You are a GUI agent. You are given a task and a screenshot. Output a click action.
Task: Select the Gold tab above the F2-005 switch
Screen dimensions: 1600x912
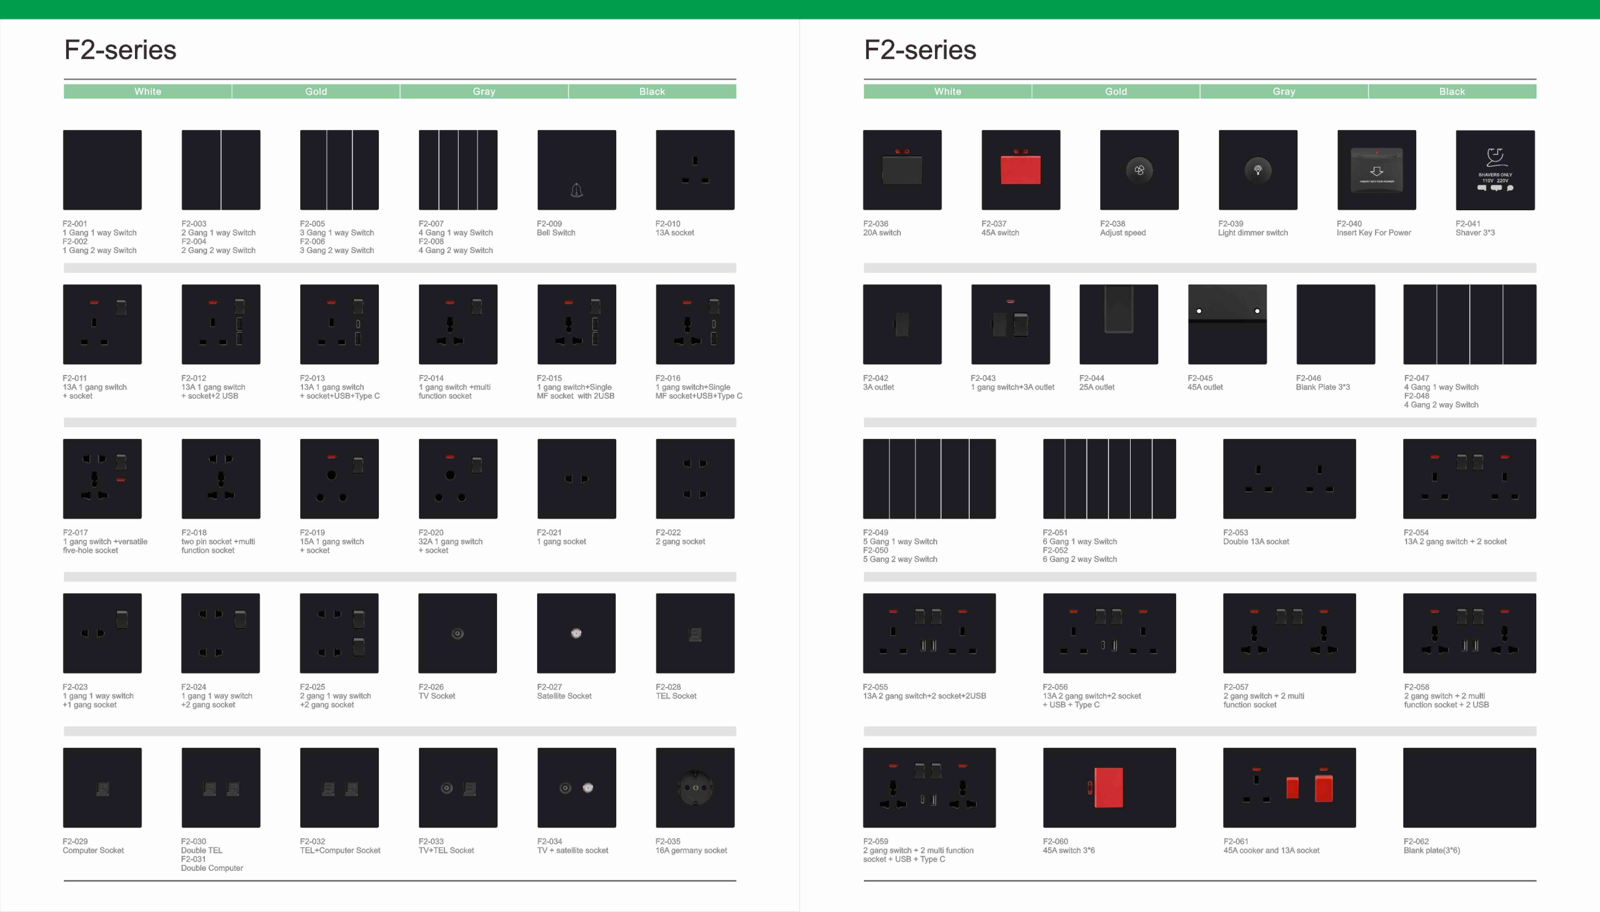tap(316, 92)
